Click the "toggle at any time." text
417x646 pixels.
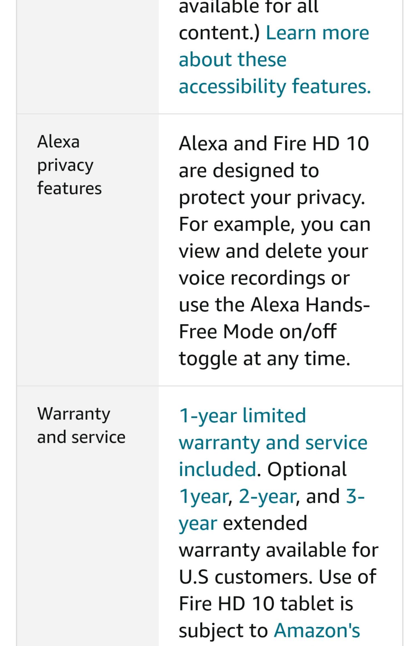coord(264,358)
